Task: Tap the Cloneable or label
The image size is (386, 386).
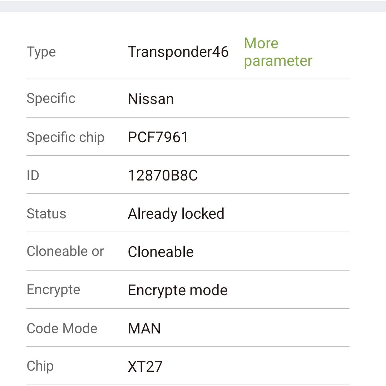Action: [65, 251]
